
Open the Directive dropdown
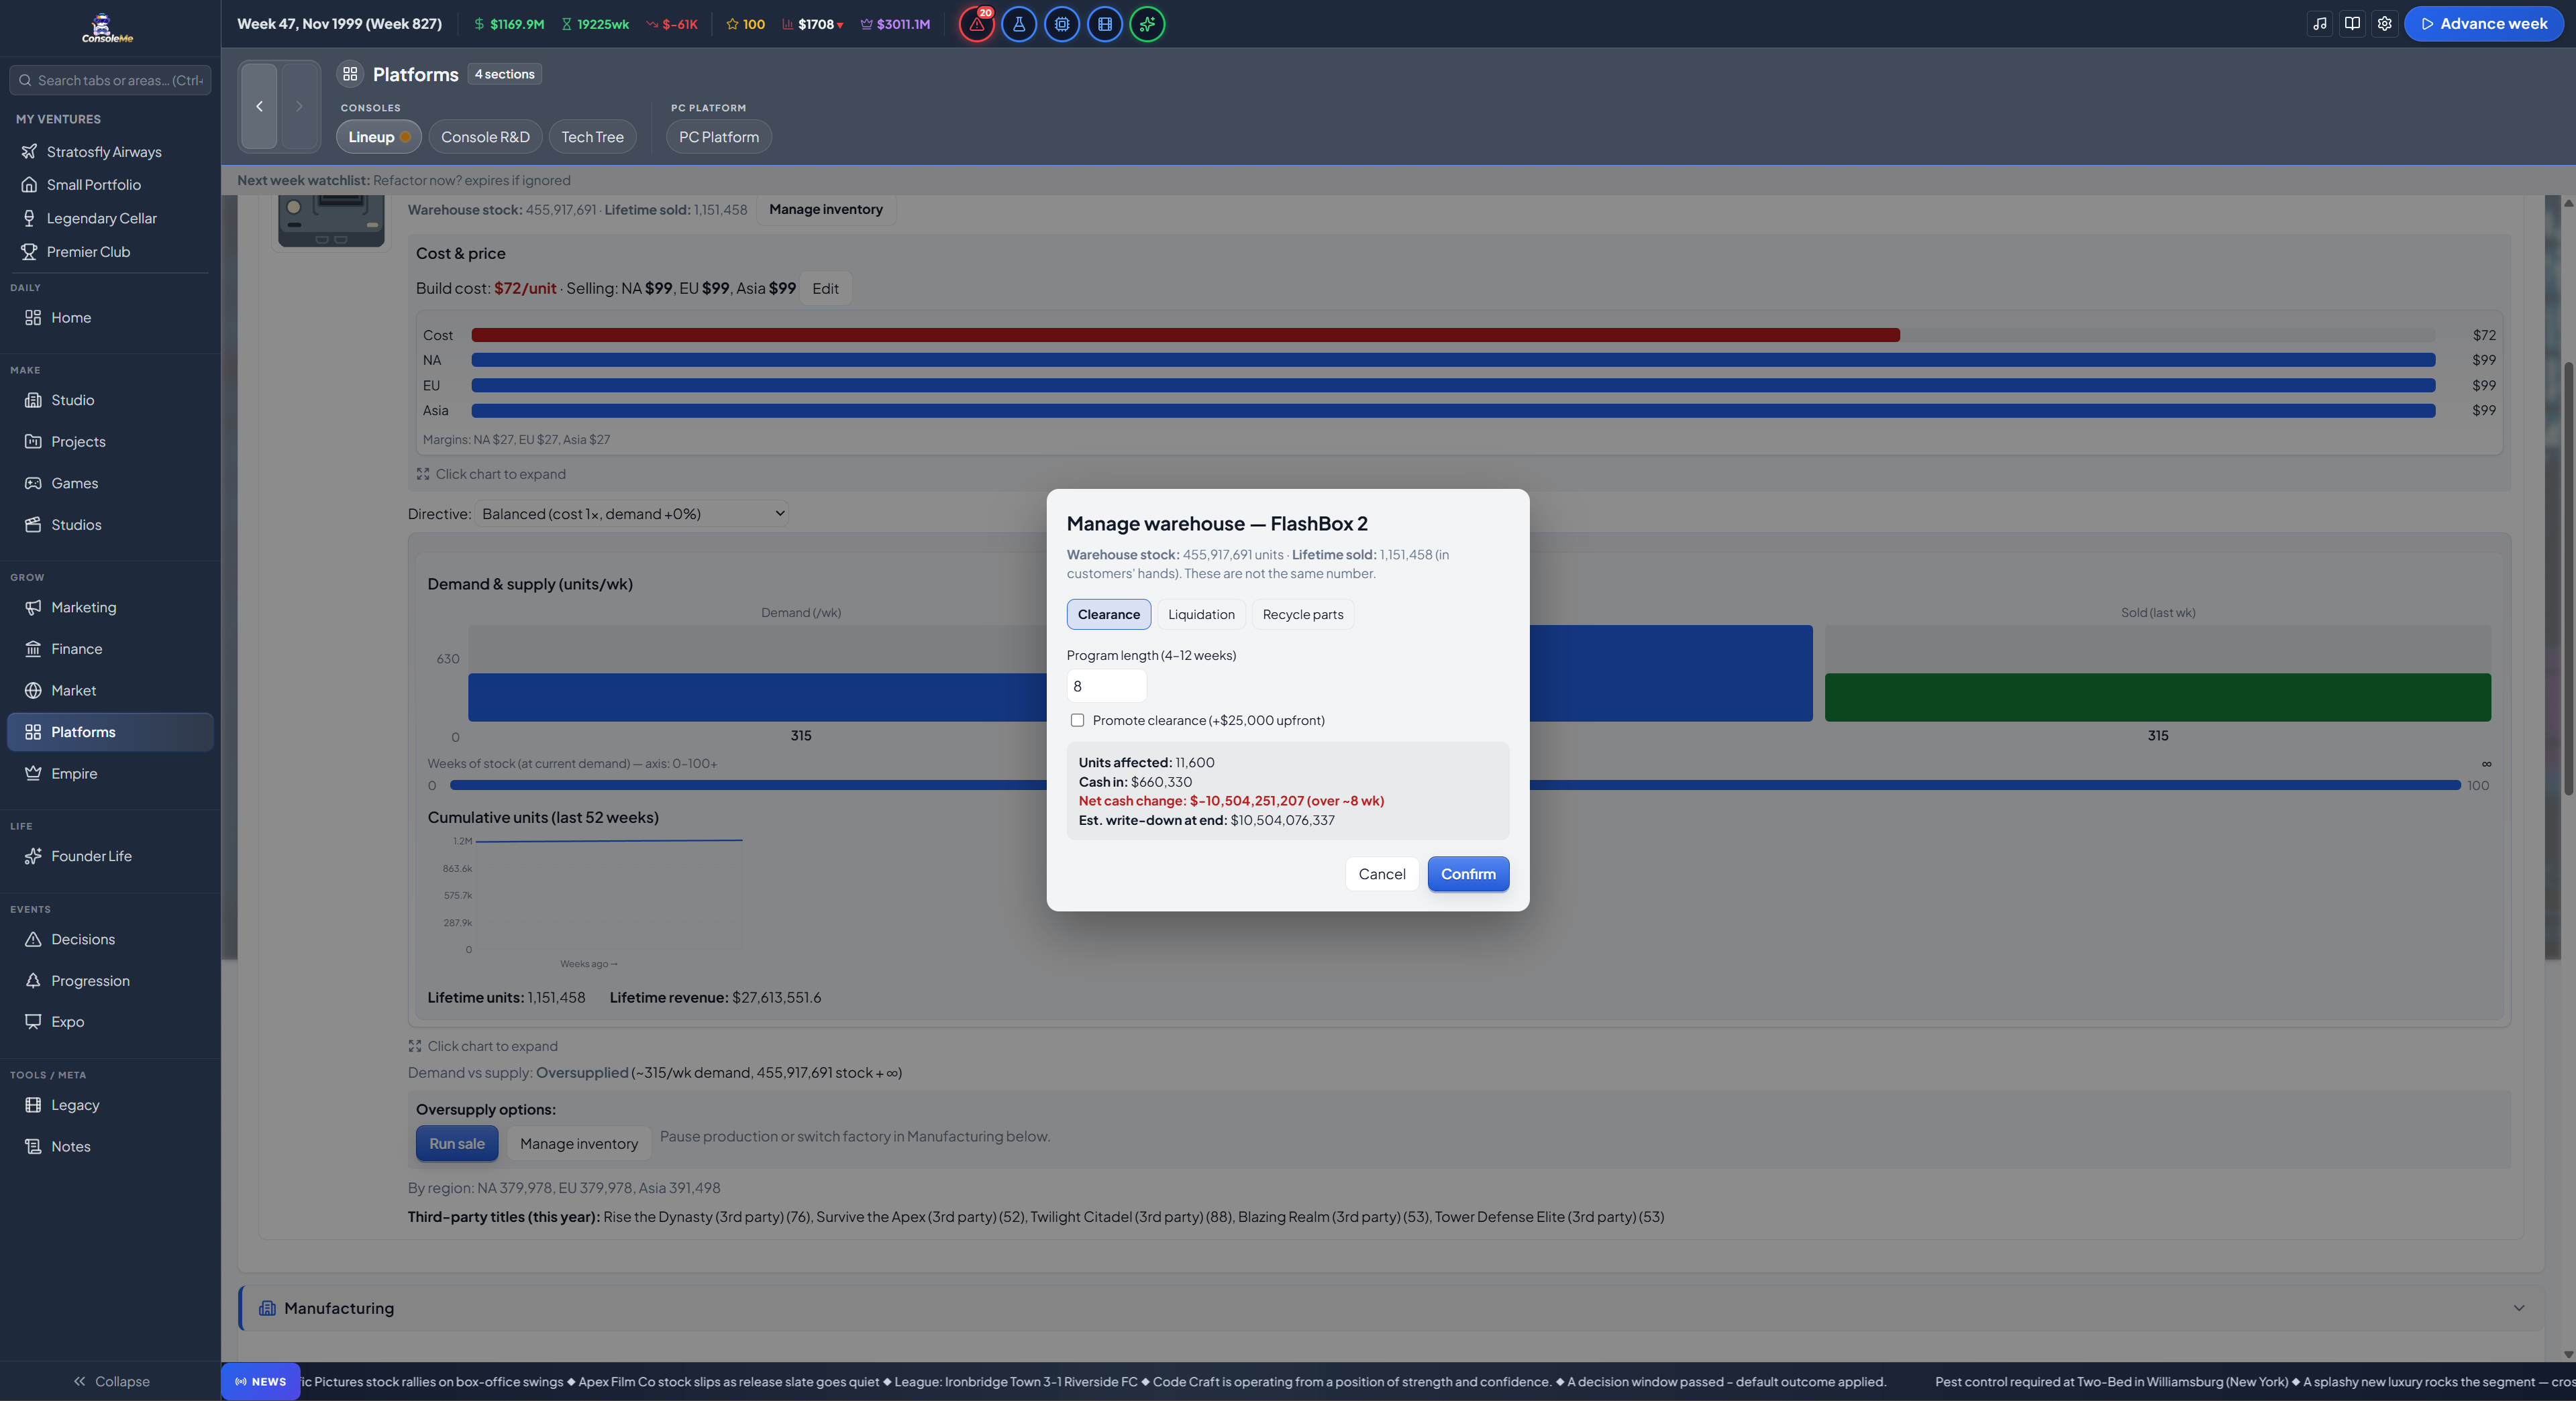click(632, 514)
